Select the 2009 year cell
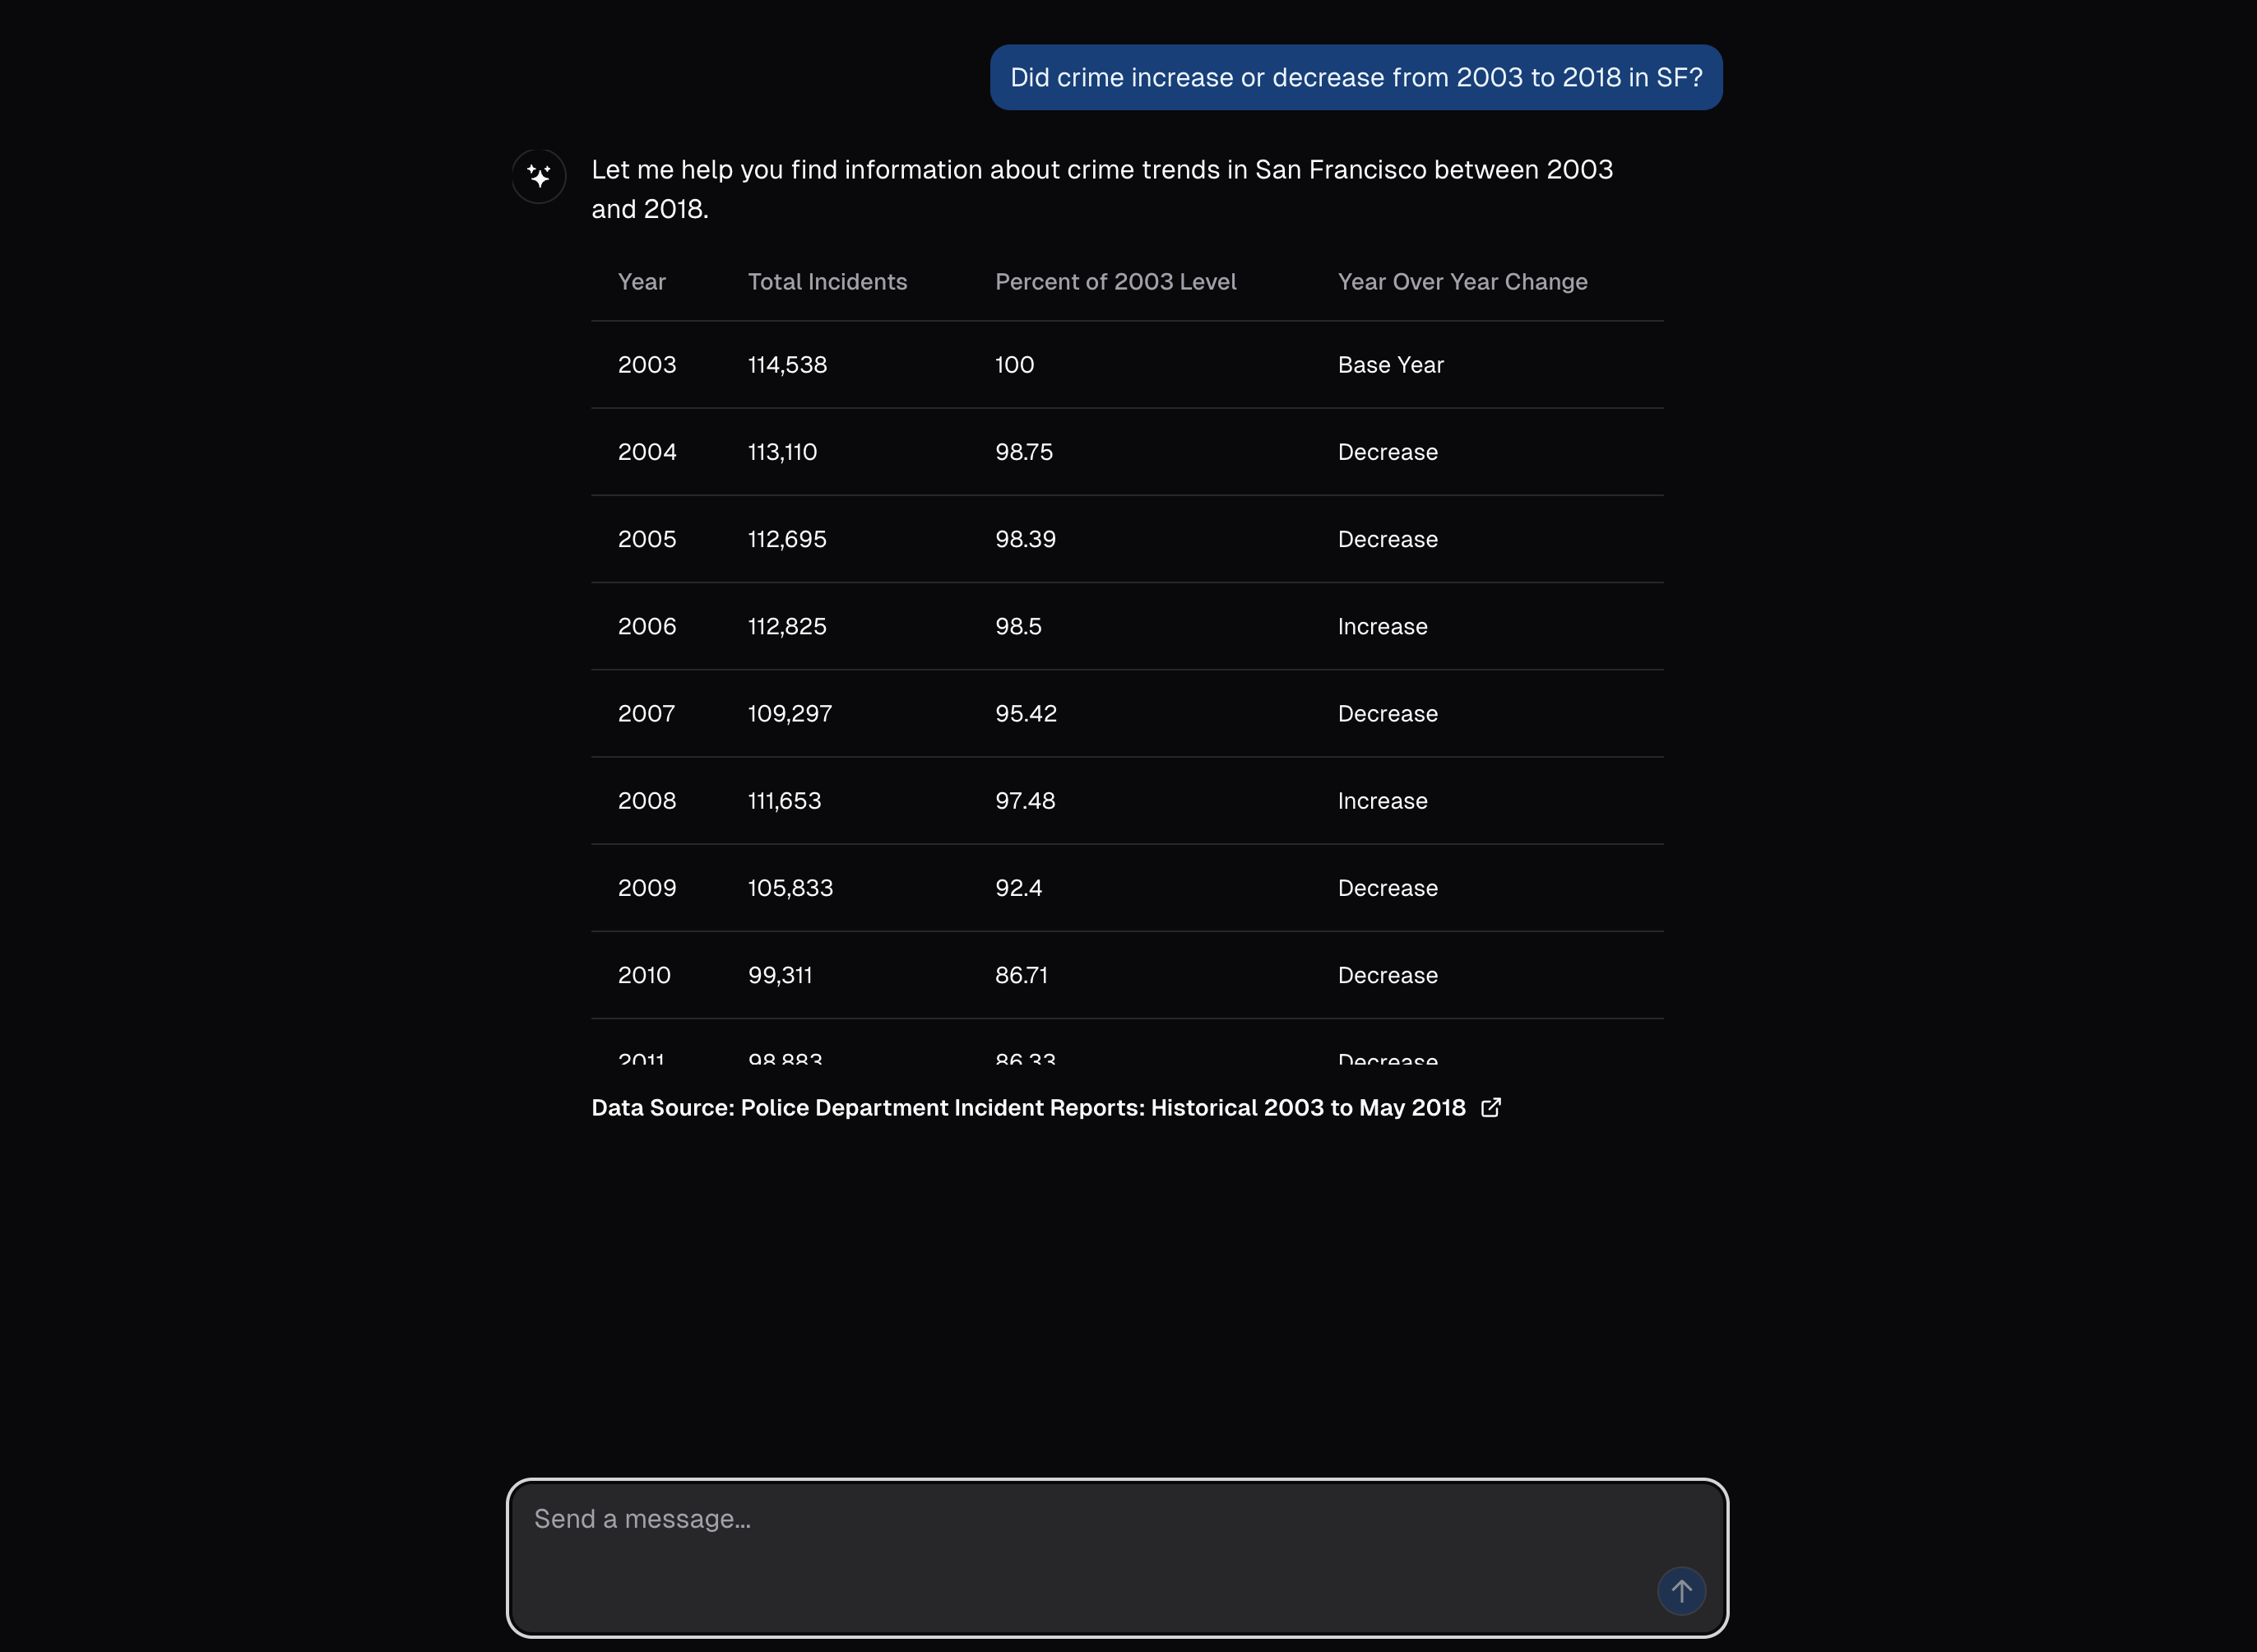 [647, 887]
